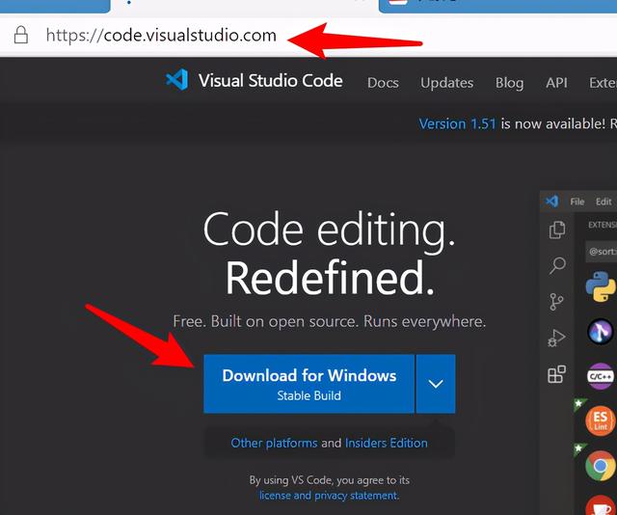Screen dimensions: 617x515
Task: Open the Source Control branch icon
Action: [556, 302]
